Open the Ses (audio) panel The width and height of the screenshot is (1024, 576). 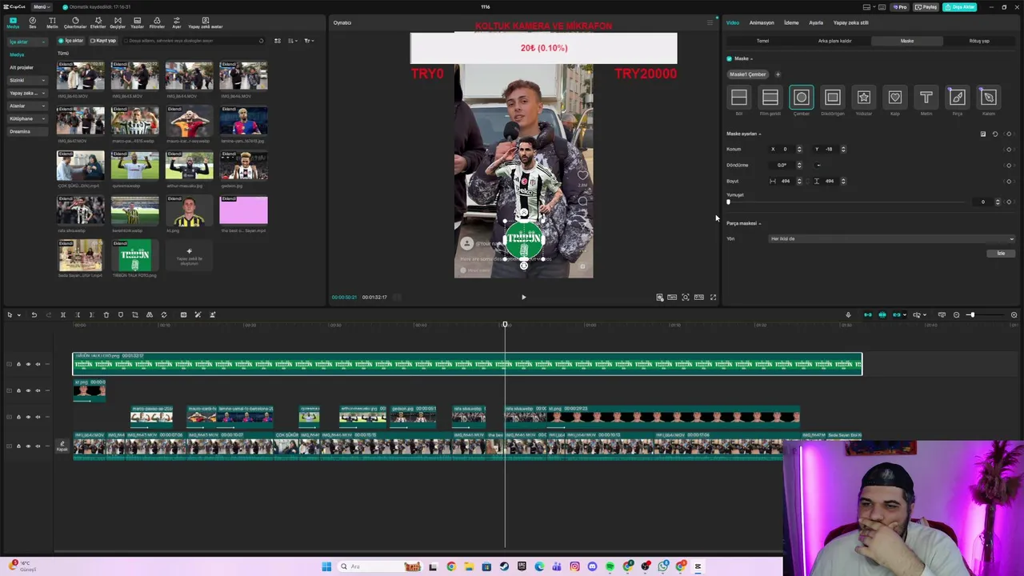33,22
